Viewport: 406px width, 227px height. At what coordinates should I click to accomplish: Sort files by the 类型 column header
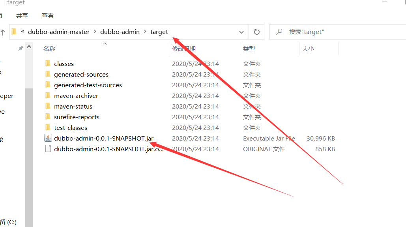pos(249,49)
